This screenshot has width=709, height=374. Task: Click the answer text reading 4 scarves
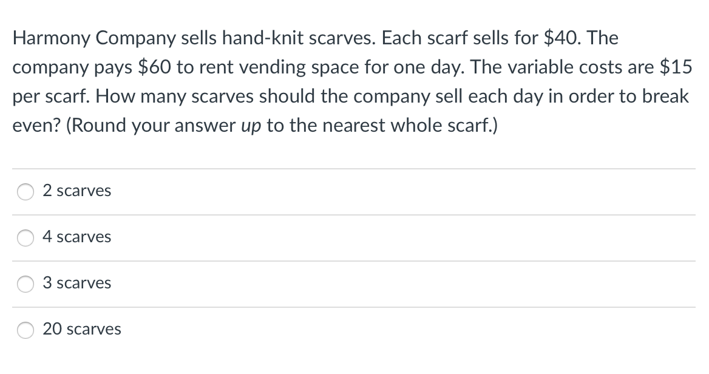(x=76, y=237)
